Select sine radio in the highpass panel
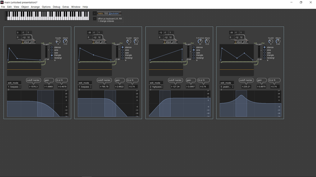Screen dimensions: 316x177 click(x=194, y=50)
